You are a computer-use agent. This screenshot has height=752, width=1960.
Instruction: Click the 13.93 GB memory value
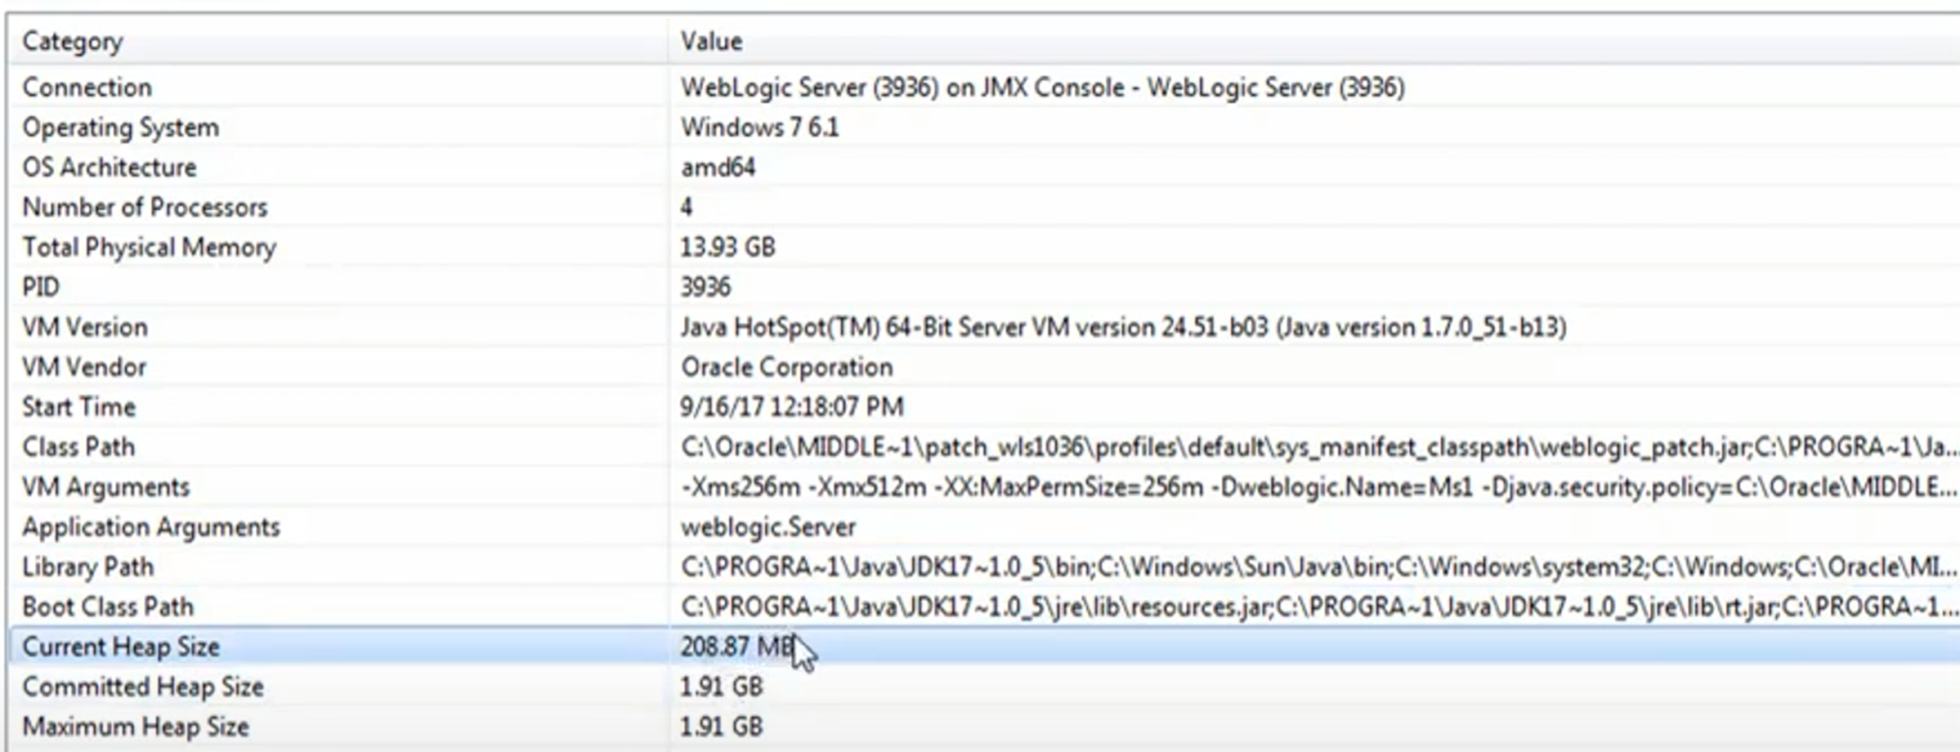(727, 247)
